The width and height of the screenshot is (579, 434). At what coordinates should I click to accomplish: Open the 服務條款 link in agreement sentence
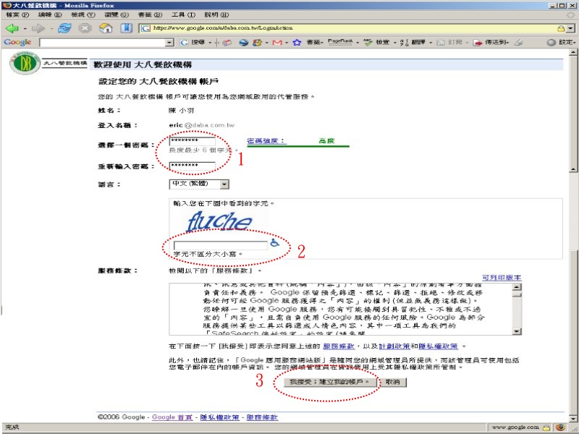[339, 346]
